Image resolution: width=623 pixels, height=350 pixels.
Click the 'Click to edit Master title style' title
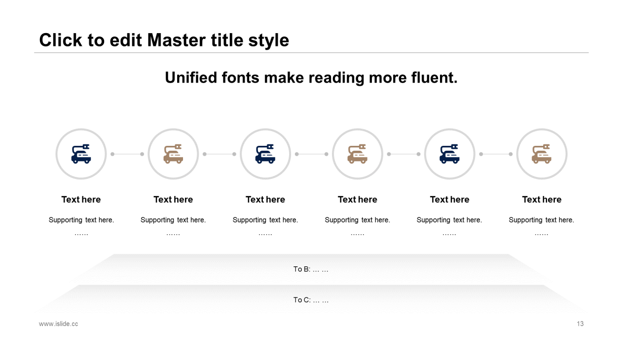[x=164, y=40]
